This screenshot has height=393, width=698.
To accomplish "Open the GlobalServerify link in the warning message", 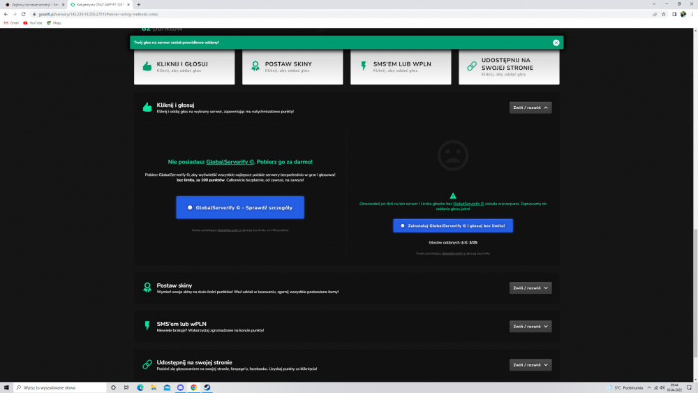I will click(468, 204).
